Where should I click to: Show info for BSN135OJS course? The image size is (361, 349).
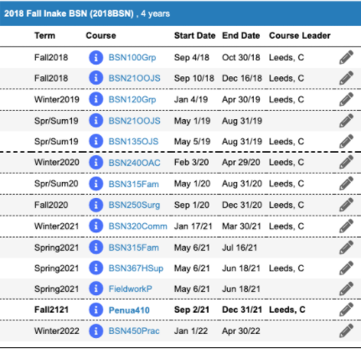point(95,141)
